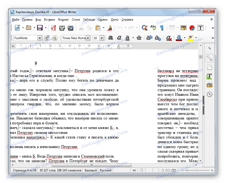This screenshot has height=183, width=225.
Task: Open the Формат menu
Action: [x=63, y=19]
